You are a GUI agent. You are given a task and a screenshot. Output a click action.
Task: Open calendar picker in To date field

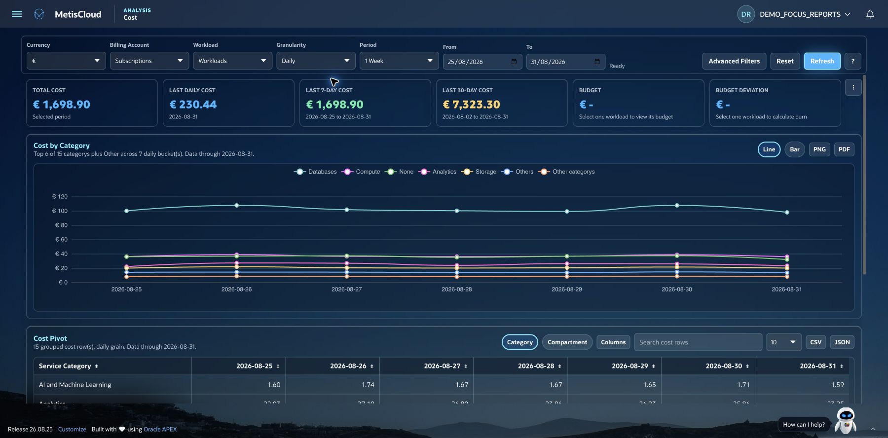click(597, 62)
